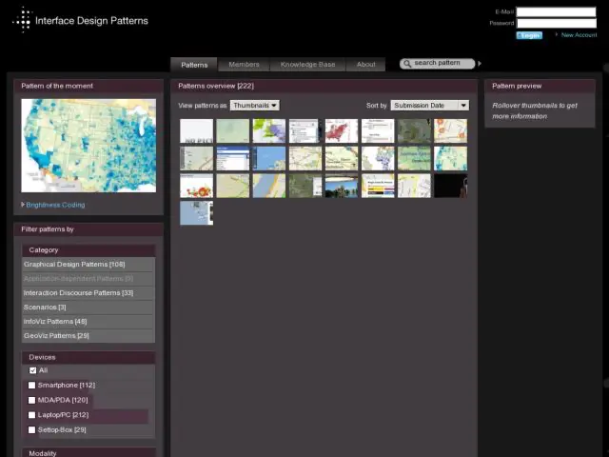
Task: Open the Brightness Coding link
Action: 55,205
